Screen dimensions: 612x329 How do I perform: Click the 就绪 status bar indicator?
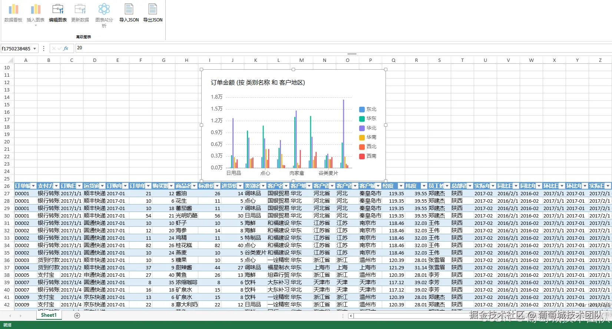[x=7, y=325]
